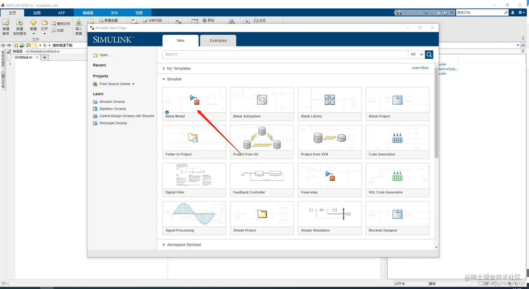Click 查找文件 (Find Files) in MATLAB toolbar

pyautogui.click(x=61, y=24)
